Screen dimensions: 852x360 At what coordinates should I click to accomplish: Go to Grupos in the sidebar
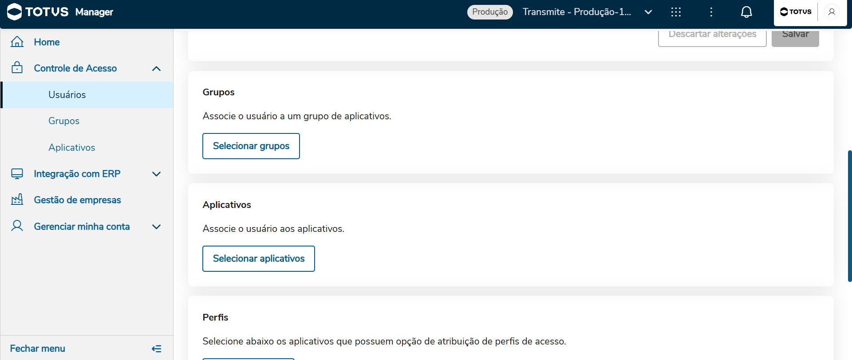pyautogui.click(x=64, y=121)
